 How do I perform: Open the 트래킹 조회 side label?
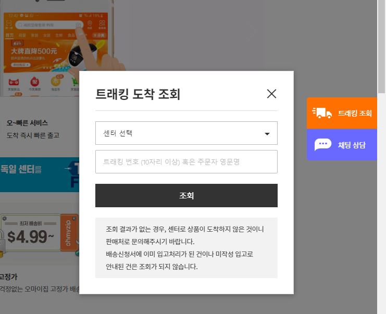click(355, 113)
